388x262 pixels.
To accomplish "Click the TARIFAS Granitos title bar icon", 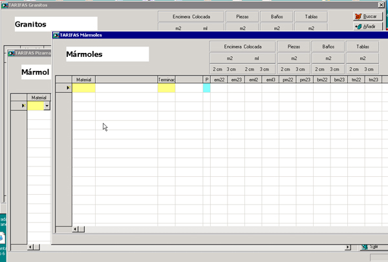I will (5, 5).
